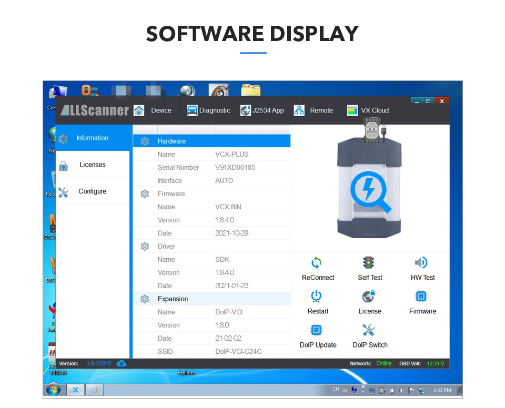This screenshot has height=408, width=505.
Task: Click the DoIP Switch tools icon
Action: [x=368, y=330]
